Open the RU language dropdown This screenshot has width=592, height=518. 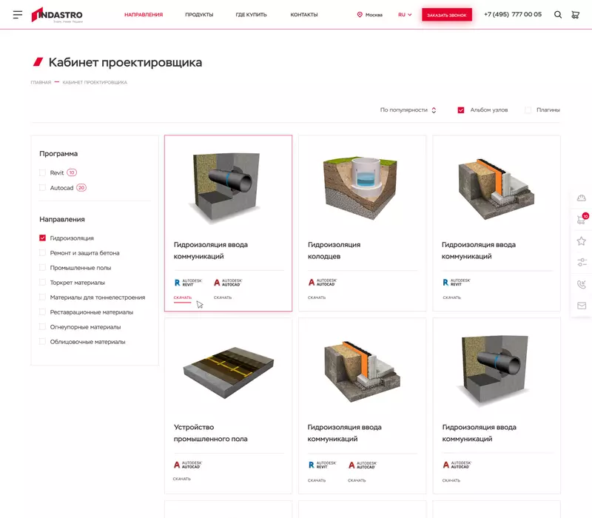[x=405, y=15]
